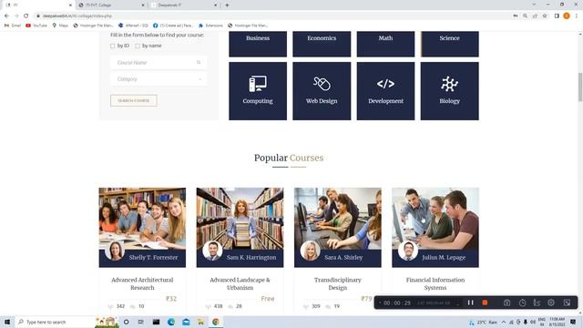Expand the Category dropdown
The width and height of the screenshot is (583, 328).
[159, 79]
